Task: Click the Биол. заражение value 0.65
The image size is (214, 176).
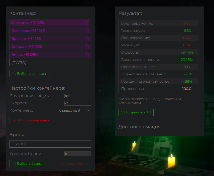Action: coord(187,23)
